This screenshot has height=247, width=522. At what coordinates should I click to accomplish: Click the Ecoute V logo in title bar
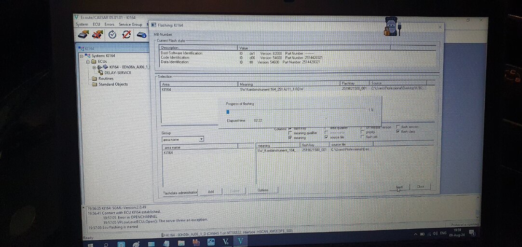tap(77, 17)
